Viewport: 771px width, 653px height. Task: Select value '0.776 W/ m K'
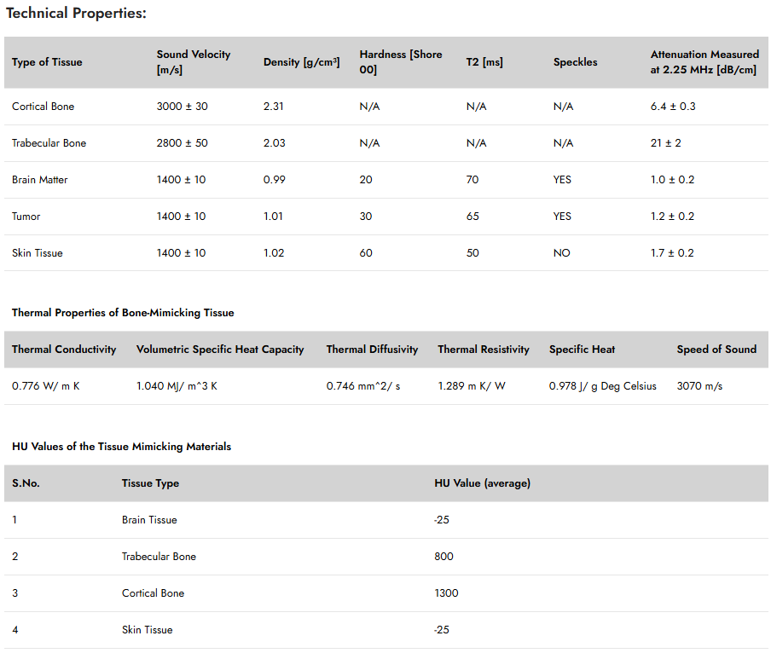[46, 386]
